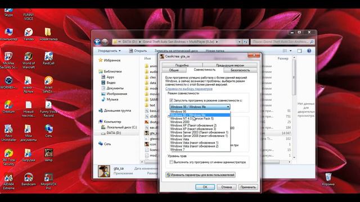This screenshot has width=360, height=202.
Task: Launch the WORMIX desktop shortcut
Action: click(8, 82)
